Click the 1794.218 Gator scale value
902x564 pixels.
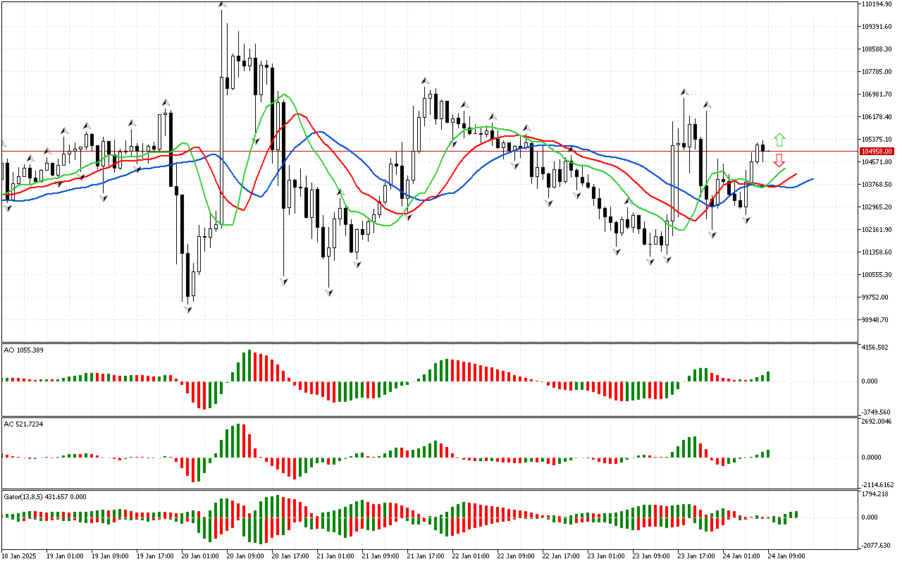point(877,494)
